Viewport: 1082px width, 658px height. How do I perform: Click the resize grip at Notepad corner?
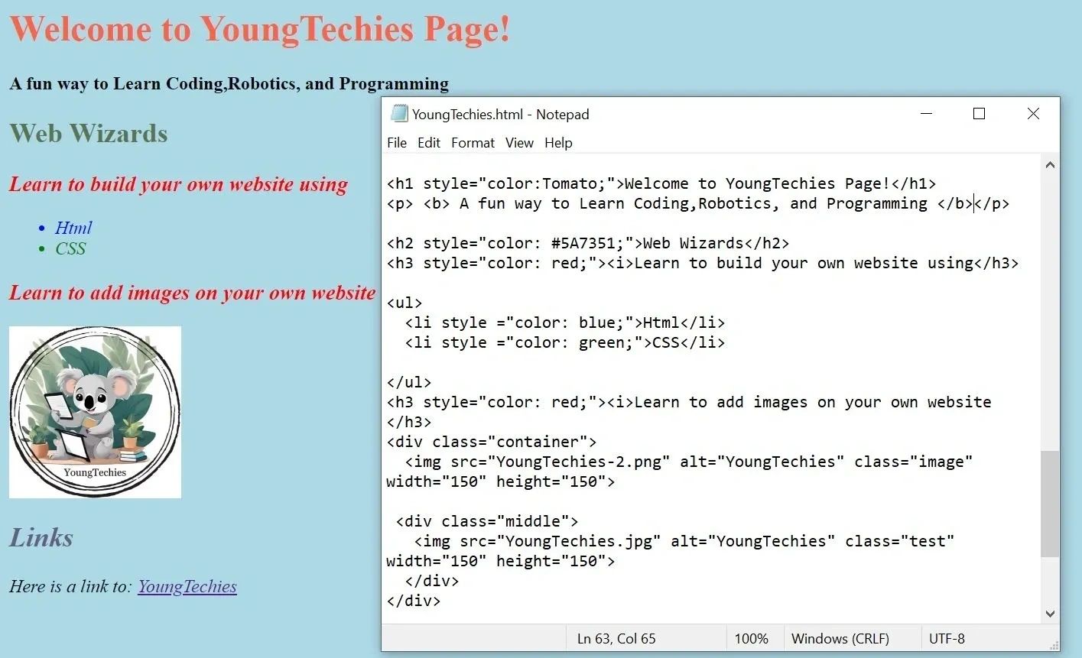click(x=1054, y=646)
